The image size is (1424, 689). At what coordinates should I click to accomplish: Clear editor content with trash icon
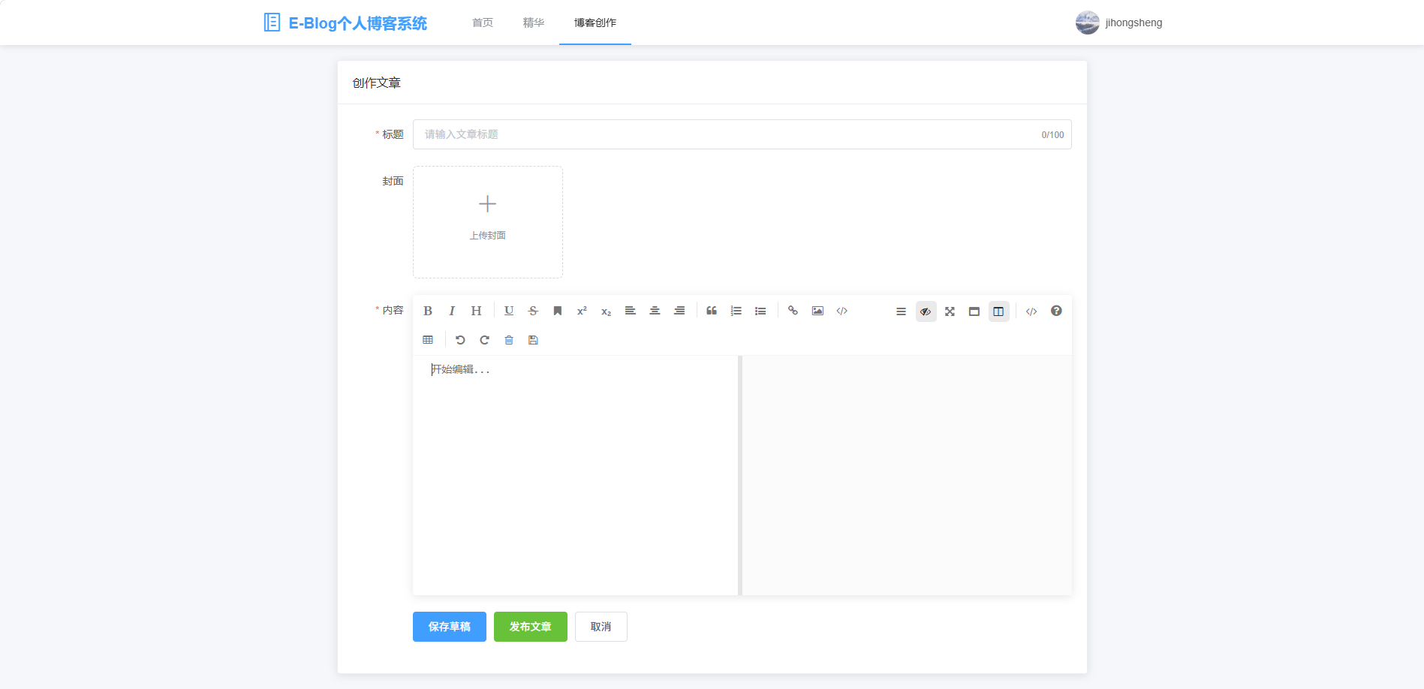(x=509, y=340)
